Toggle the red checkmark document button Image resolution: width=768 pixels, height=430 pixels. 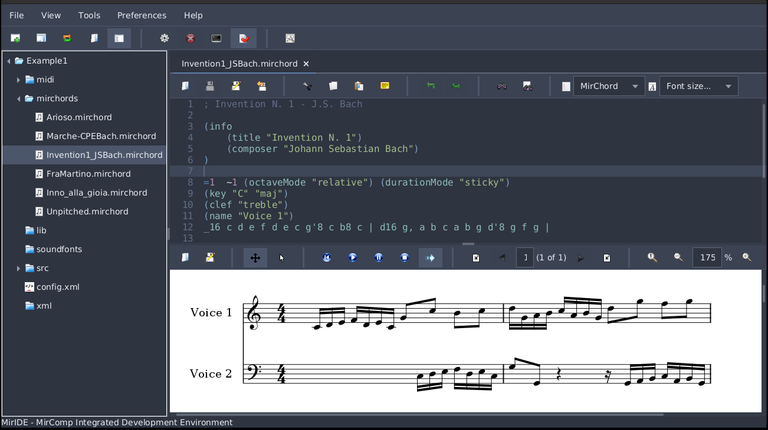(x=244, y=38)
